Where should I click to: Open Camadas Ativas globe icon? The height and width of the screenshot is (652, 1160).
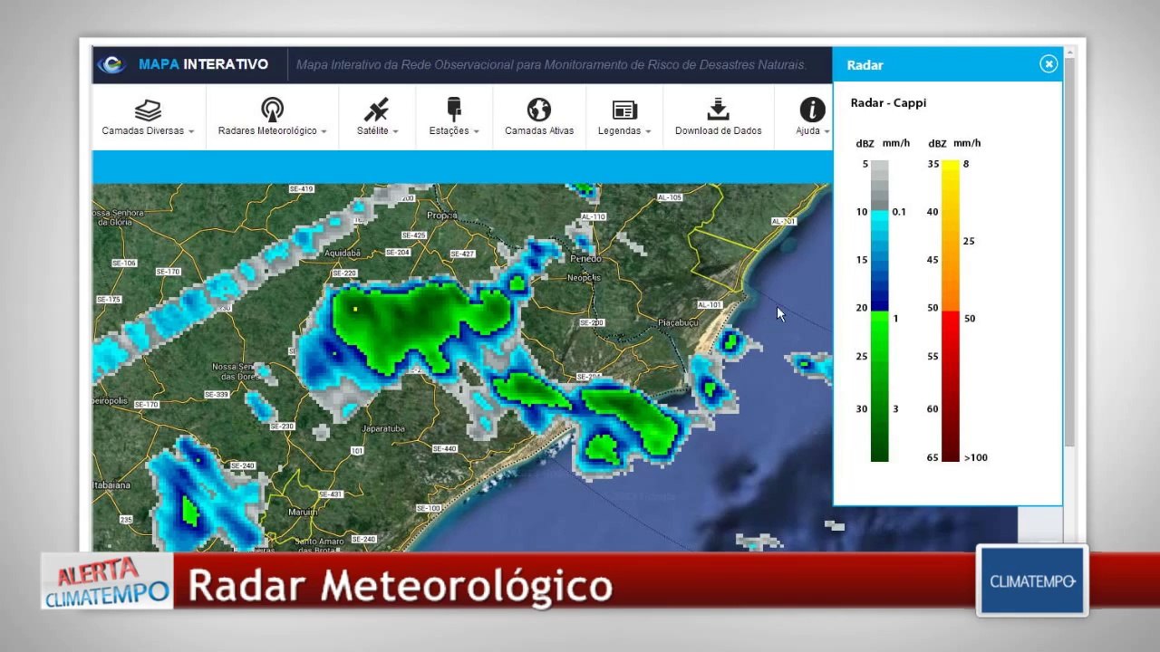(539, 110)
